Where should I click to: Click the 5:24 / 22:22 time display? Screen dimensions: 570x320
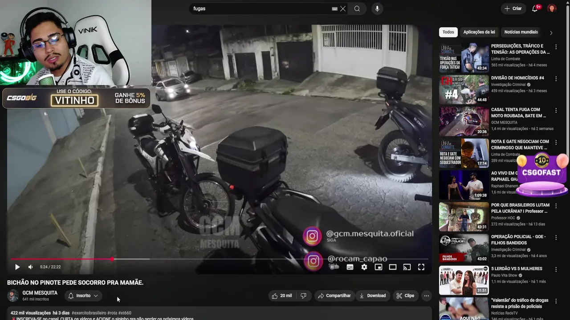click(50, 267)
